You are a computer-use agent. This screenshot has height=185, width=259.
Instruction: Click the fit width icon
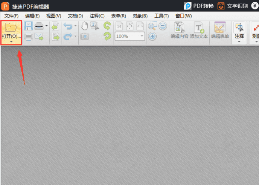tap(140, 26)
